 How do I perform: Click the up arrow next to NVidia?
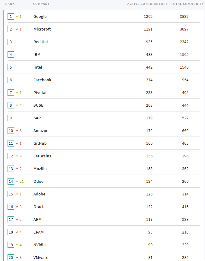(x=17, y=245)
